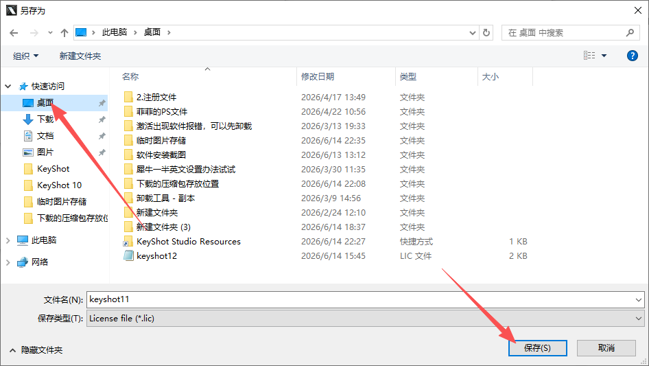Image resolution: width=649 pixels, height=366 pixels.
Task: Select sidebar folder 下载的压缩包存放位
Action: tap(73, 218)
